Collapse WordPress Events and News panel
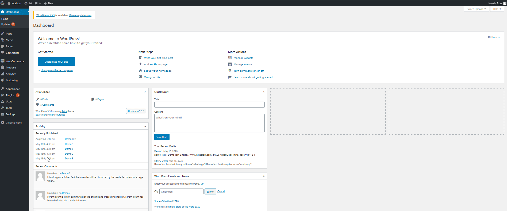This screenshot has width=507, height=211. point(264,176)
